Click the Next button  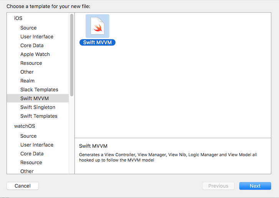(255, 186)
